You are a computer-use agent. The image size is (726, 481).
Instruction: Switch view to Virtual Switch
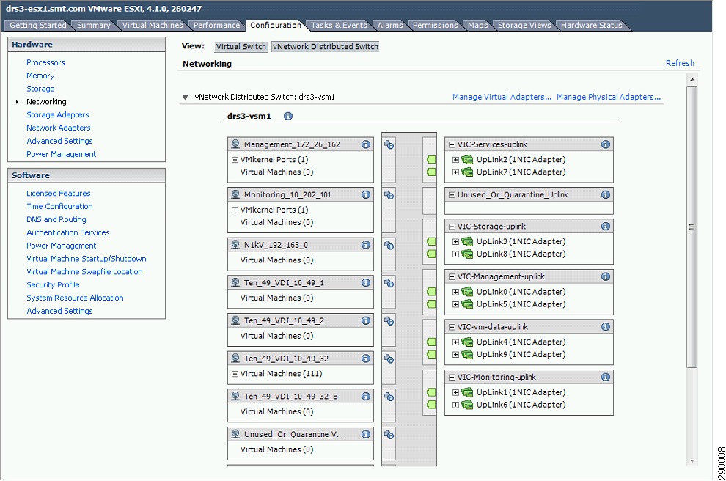tap(241, 47)
